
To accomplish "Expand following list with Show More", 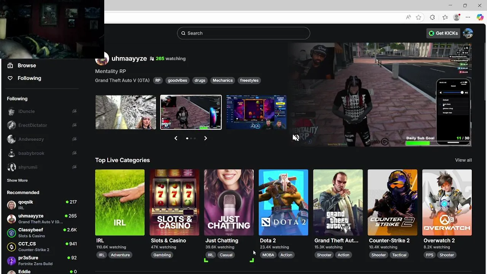I will coord(17,180).
